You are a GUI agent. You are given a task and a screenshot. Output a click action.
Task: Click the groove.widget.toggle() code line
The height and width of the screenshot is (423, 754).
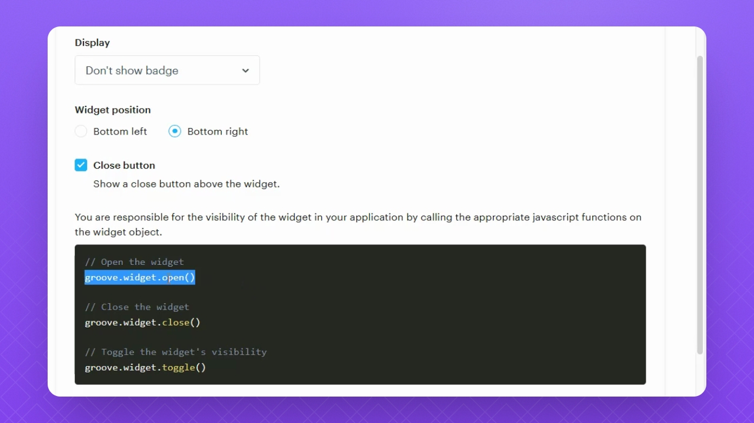pos(145,368)
